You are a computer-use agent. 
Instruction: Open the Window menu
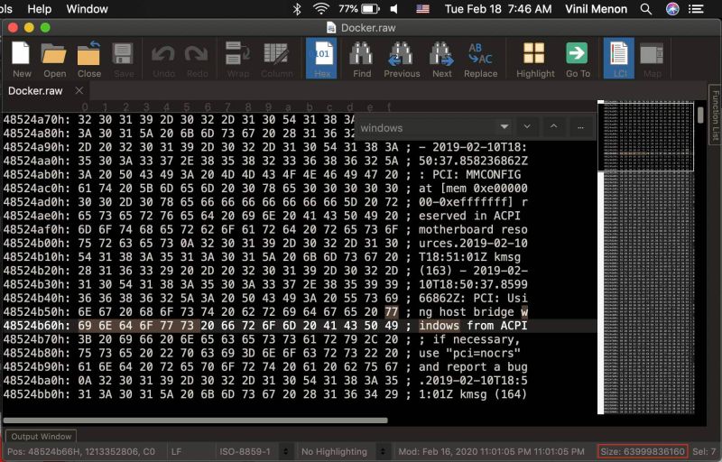(x=87, y=9)
